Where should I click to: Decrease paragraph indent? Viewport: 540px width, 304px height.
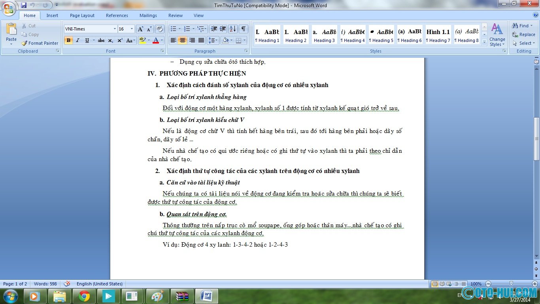click(x=214, y=29)
